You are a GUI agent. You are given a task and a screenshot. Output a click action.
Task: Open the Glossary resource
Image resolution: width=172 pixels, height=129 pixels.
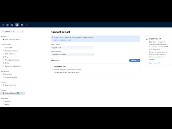[x=8, y=101]
